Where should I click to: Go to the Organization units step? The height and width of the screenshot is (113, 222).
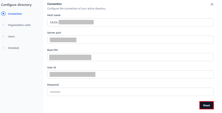pyautogui.click(x=19, y=25)
